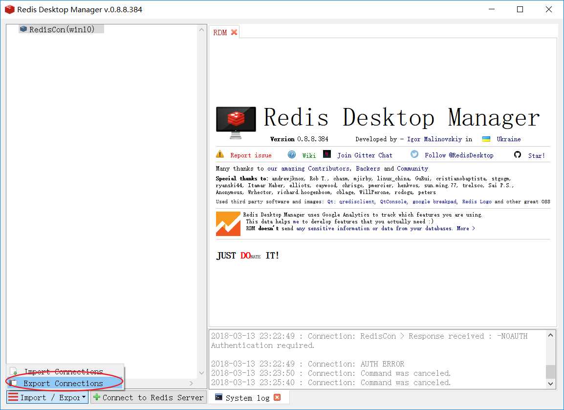Click the connection tree scroll up arrow
Screen dimensions: 564x410
201,29
